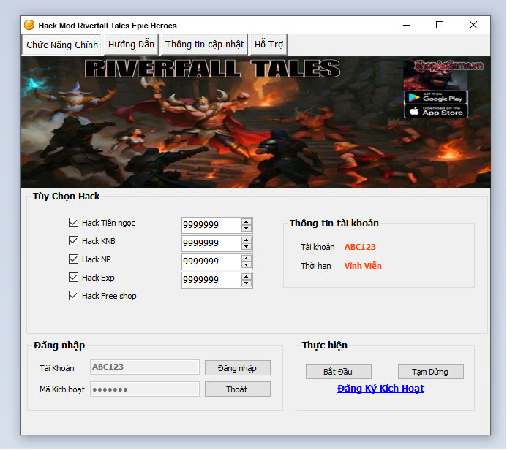Open the Thông tin cập nhật tab
The height and width of the screenshot is (450, 507).
(204, 45)
